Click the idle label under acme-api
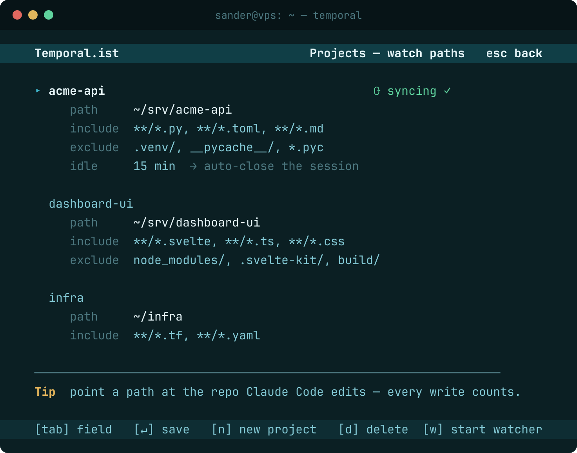Screen dimensions: 577x453 pos(84,166)
